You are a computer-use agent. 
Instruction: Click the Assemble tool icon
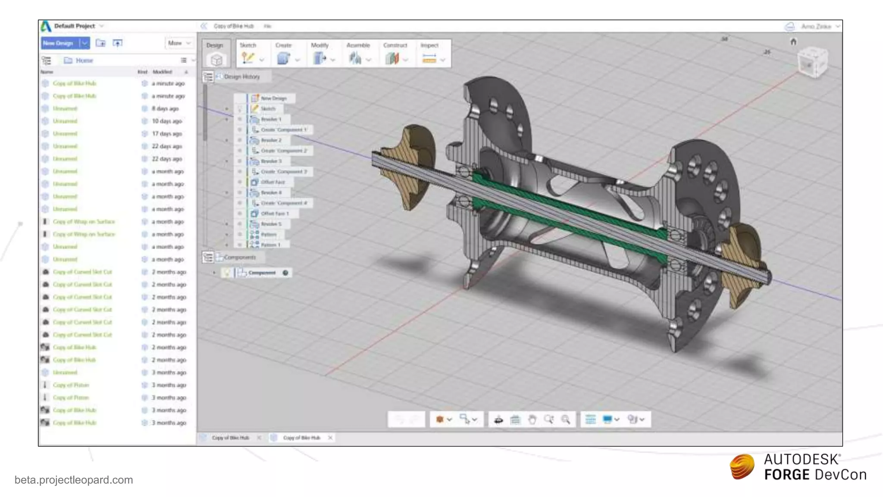(355, 58)
